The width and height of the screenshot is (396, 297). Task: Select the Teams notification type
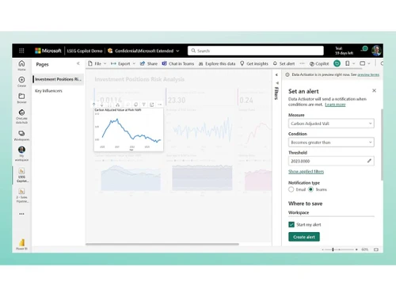click(x=310, y=189)
